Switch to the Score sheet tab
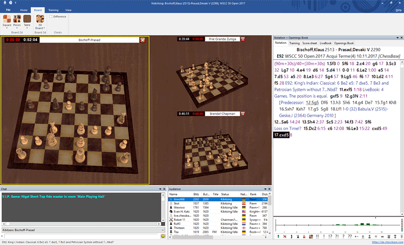This screenshot has width=404, height=245. coord(309,43)
